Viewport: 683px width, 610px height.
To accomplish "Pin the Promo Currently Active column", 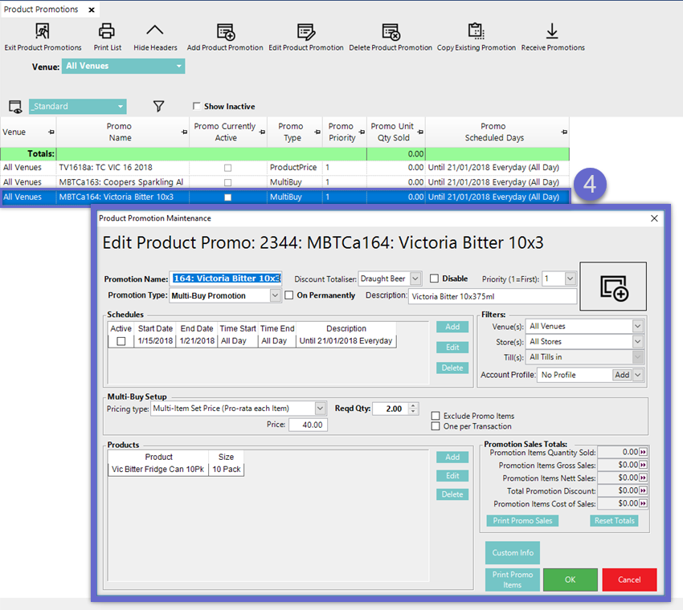I will pos(262,132).
